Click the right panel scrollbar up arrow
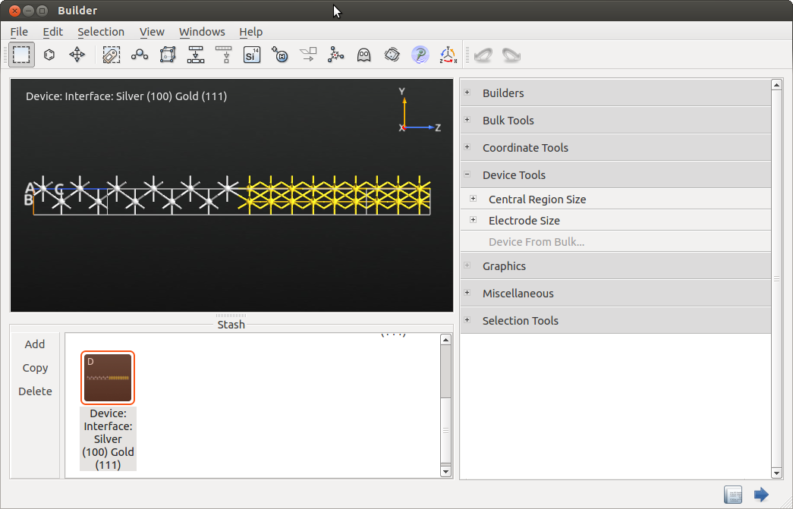This screenshot has height=509, width=793. [x=777, y=85]
